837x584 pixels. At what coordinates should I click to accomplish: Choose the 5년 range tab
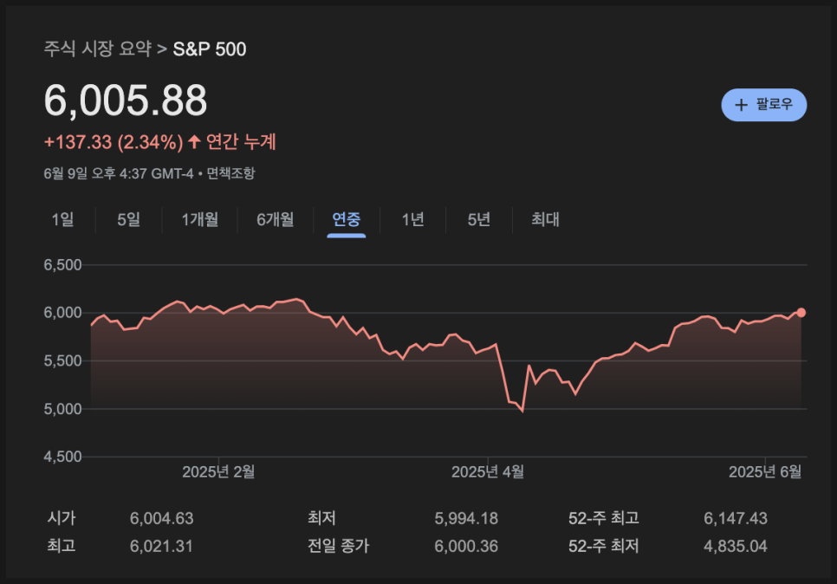(x=479, y=219)
